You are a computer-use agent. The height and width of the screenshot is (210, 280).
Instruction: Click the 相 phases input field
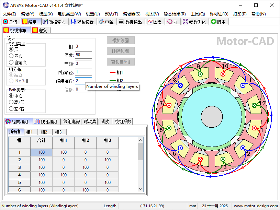tap(83, 46)
